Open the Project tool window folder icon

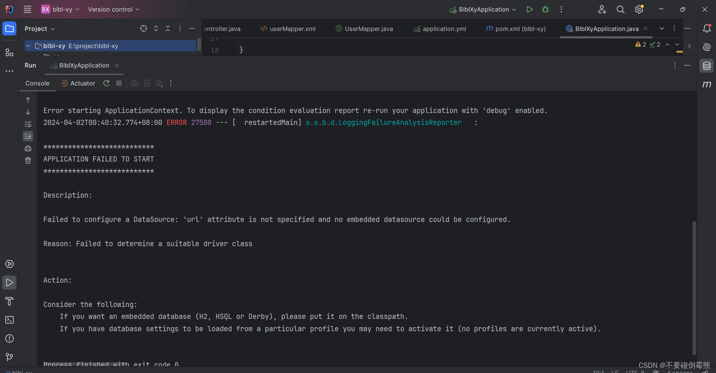point(9,29)
